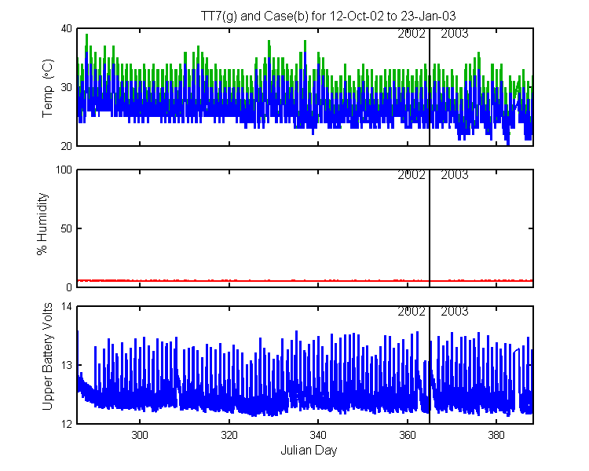Click the '13' tick on the battery volts axis
589x471 pixels.
point(66,365)
